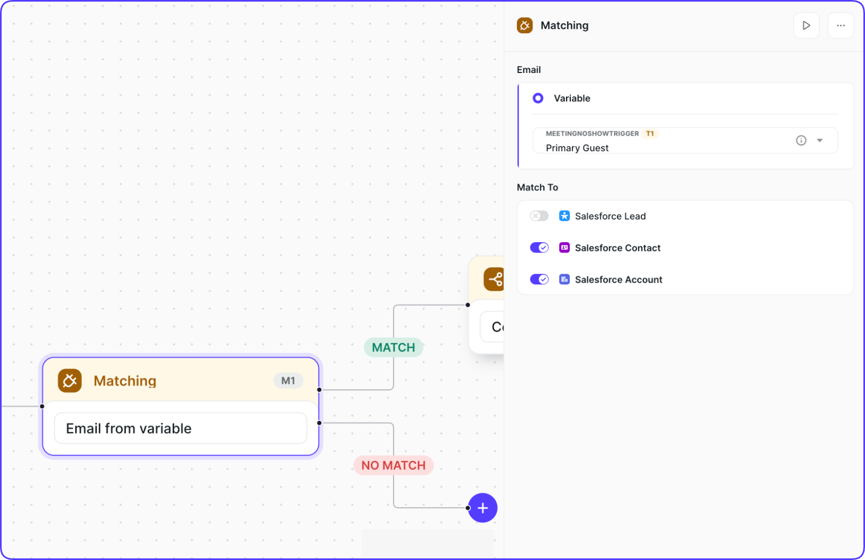Open the more options ellipsis menu

841,25
